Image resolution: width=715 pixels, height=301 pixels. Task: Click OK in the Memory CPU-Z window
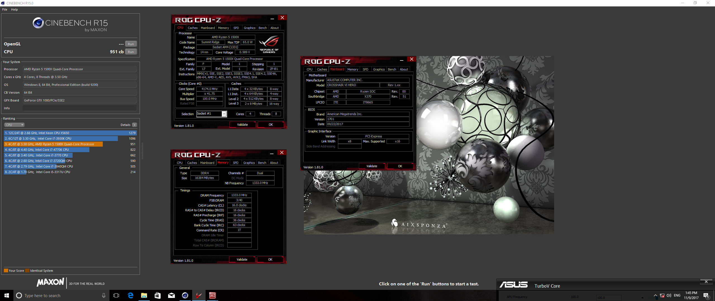point(270,259)
